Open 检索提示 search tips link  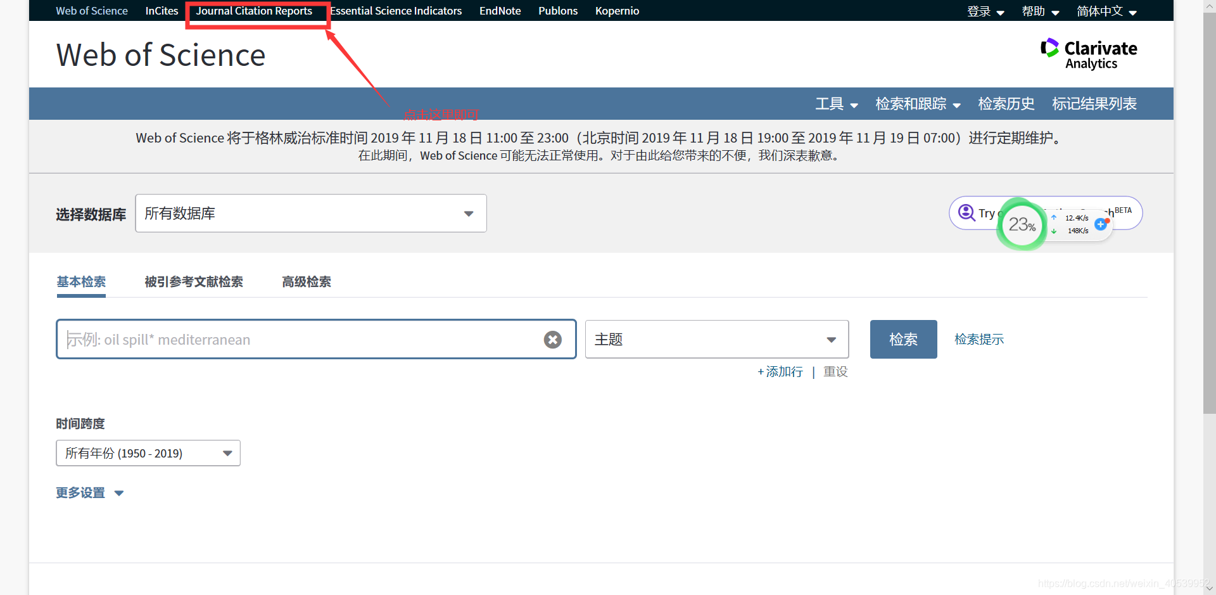click(979, 340)
